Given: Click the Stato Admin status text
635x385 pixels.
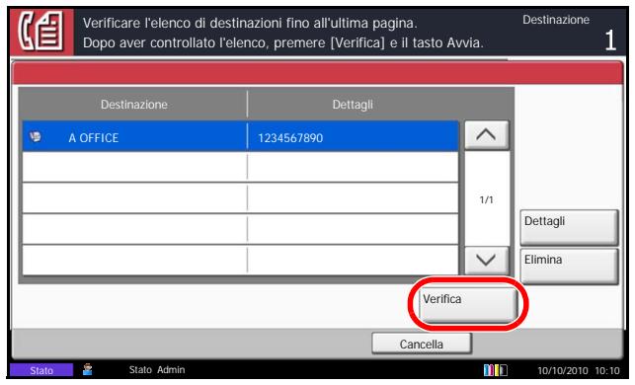Looking at the screenshot, I should [x=157, y=369].
